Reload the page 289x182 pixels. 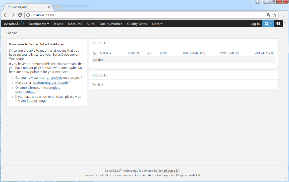20,15
